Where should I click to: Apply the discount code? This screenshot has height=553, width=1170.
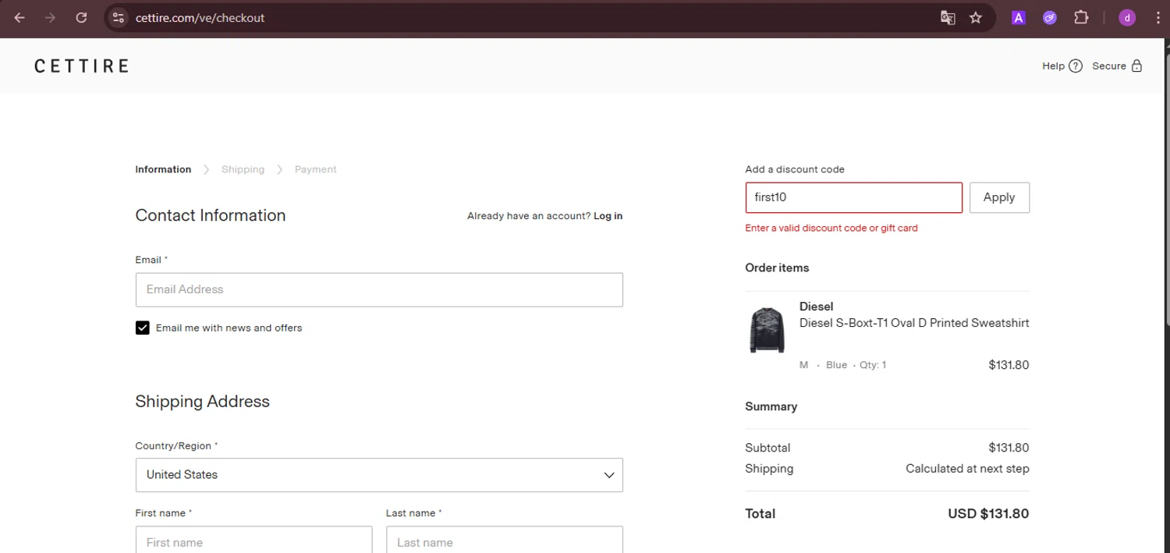point(999,197)
